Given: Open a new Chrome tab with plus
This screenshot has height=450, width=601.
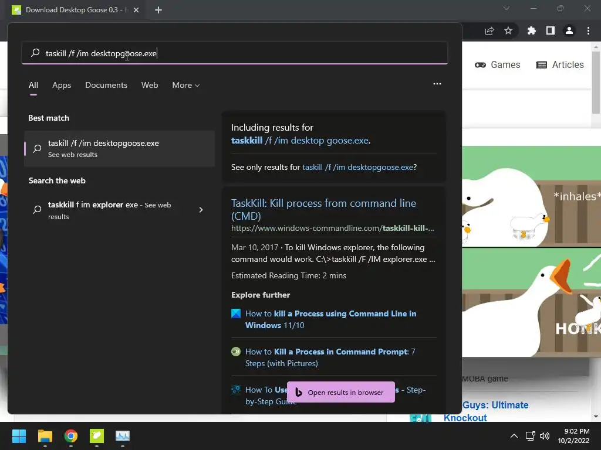Looking at the screenshot, I should point(158,10).
